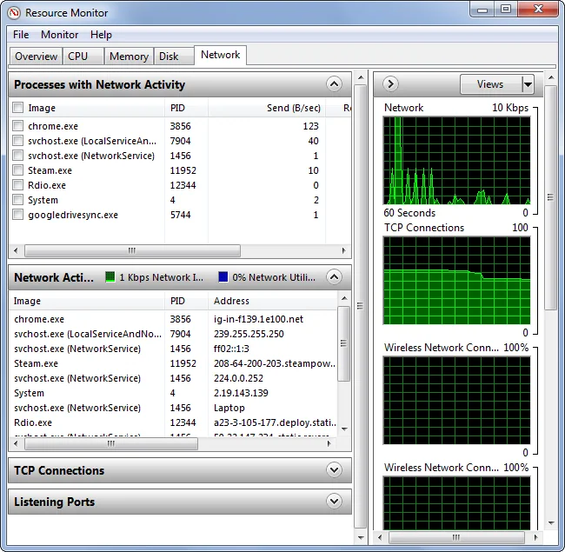This screenshot has height=552, width=565.
Task: Click Network Activity vertical scrollbar down arrow
Action: (344, 429)
